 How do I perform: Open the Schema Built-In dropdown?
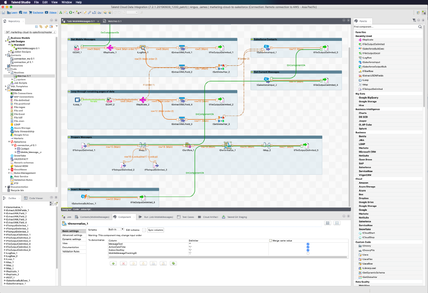click(x=116, y=229)
